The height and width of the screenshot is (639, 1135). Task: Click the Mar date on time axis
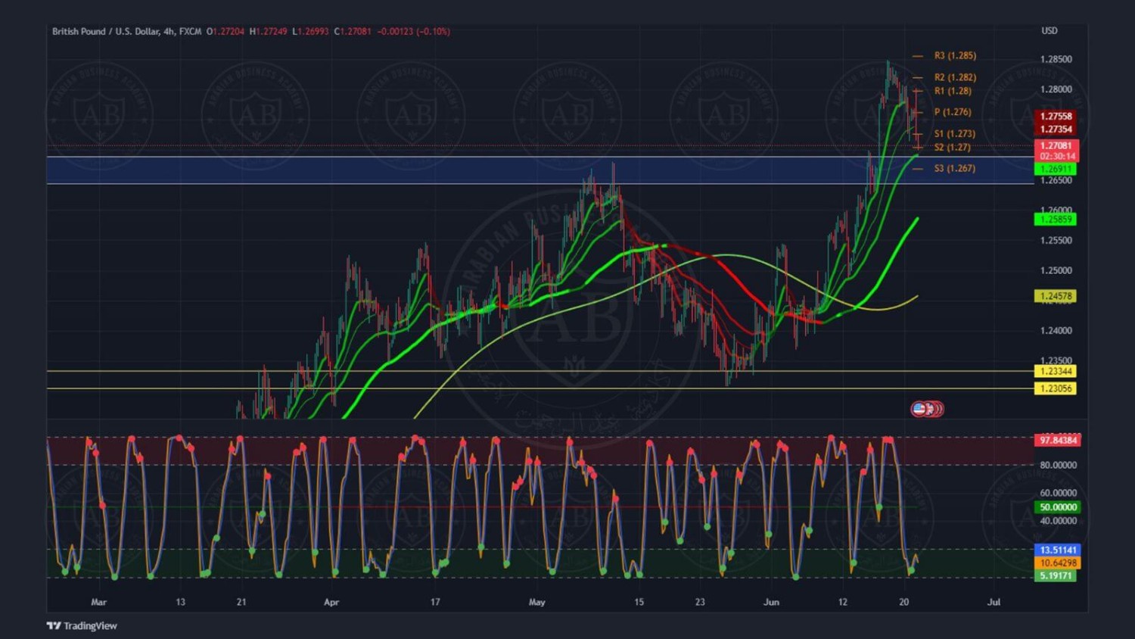(98, 603)
